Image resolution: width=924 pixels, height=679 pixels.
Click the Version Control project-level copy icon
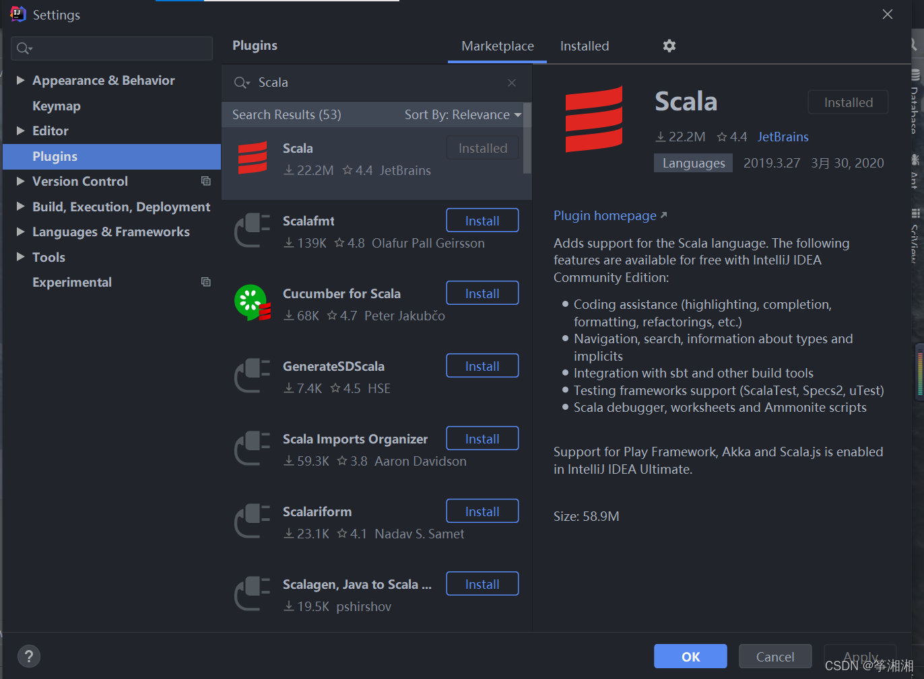[206, 181]
